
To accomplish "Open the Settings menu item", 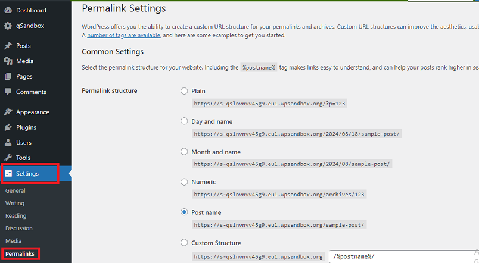I will [28, 174].
